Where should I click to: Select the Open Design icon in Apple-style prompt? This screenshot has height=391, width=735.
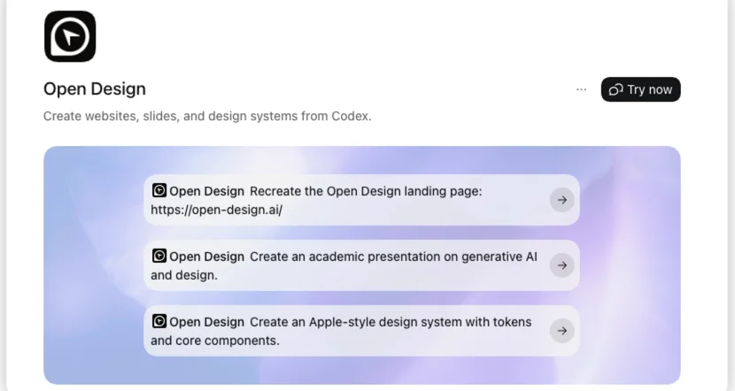[159, 321]
